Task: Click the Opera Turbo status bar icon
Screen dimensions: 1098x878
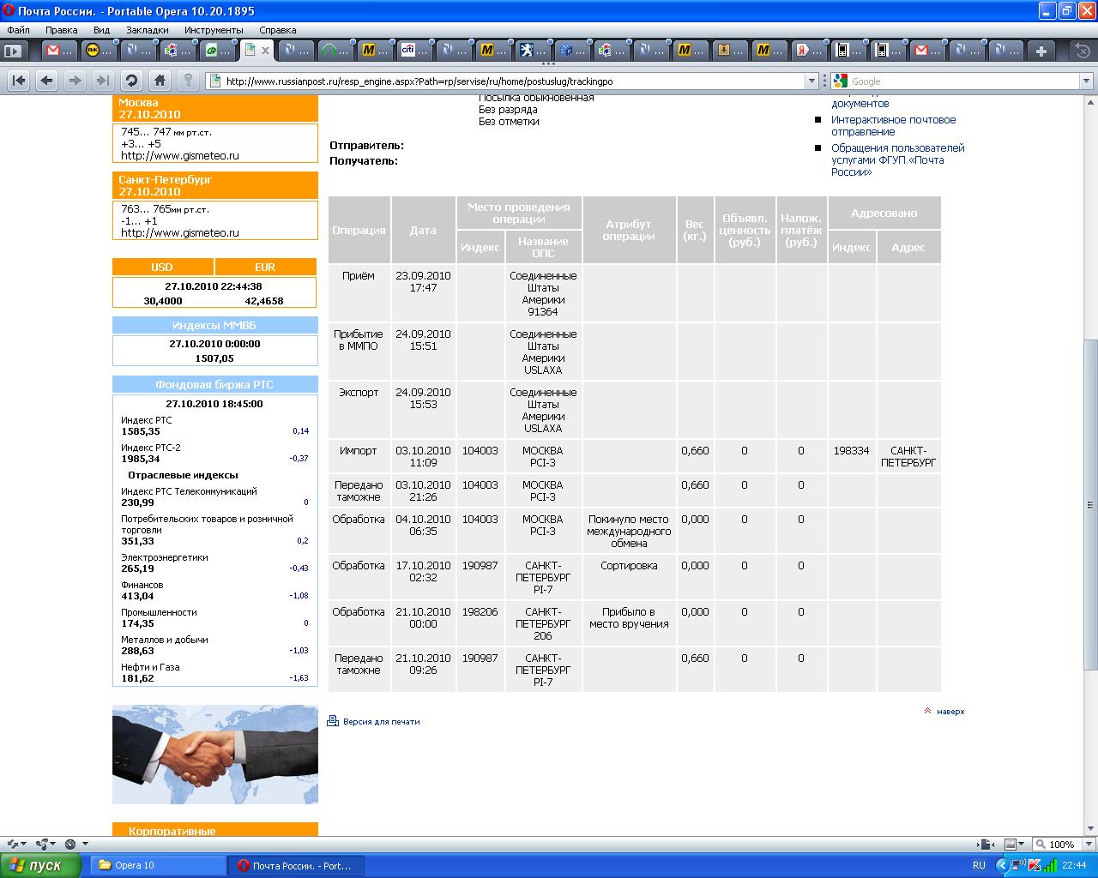Action: [71, 845]
